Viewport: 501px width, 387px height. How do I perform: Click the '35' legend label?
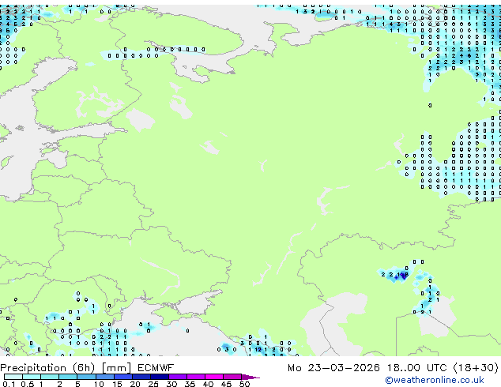pyautogui.click(x=190, y=384)
